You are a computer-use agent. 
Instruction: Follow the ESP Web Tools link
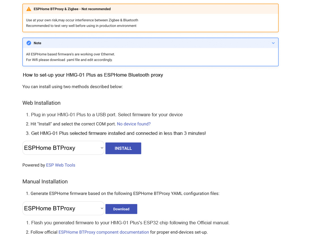tap(61, 165)
